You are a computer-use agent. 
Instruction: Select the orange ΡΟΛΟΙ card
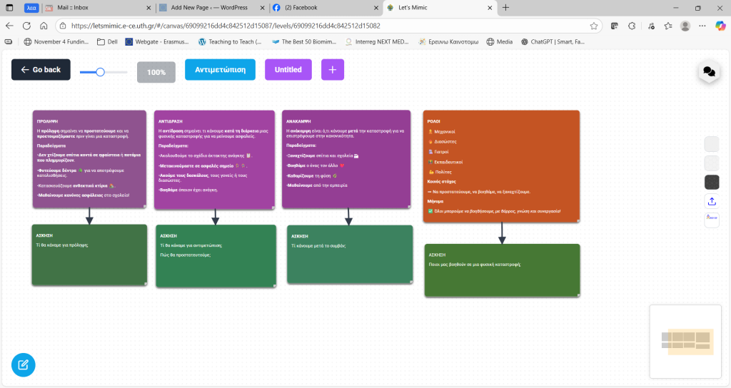501,166
